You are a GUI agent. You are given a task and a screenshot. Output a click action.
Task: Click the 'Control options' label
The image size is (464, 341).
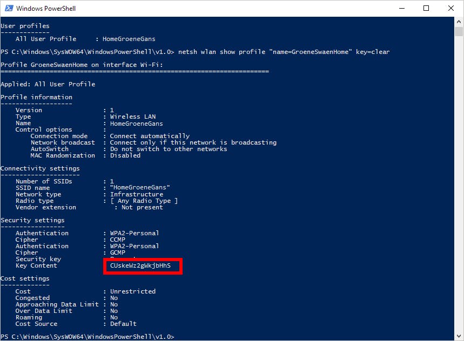(x=44, y=129)
